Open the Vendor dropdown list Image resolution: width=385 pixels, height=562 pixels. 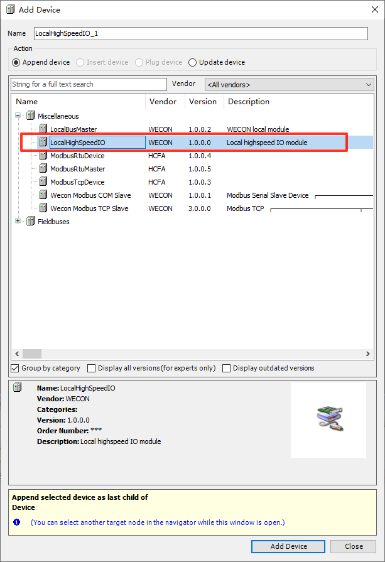[368, 85]
